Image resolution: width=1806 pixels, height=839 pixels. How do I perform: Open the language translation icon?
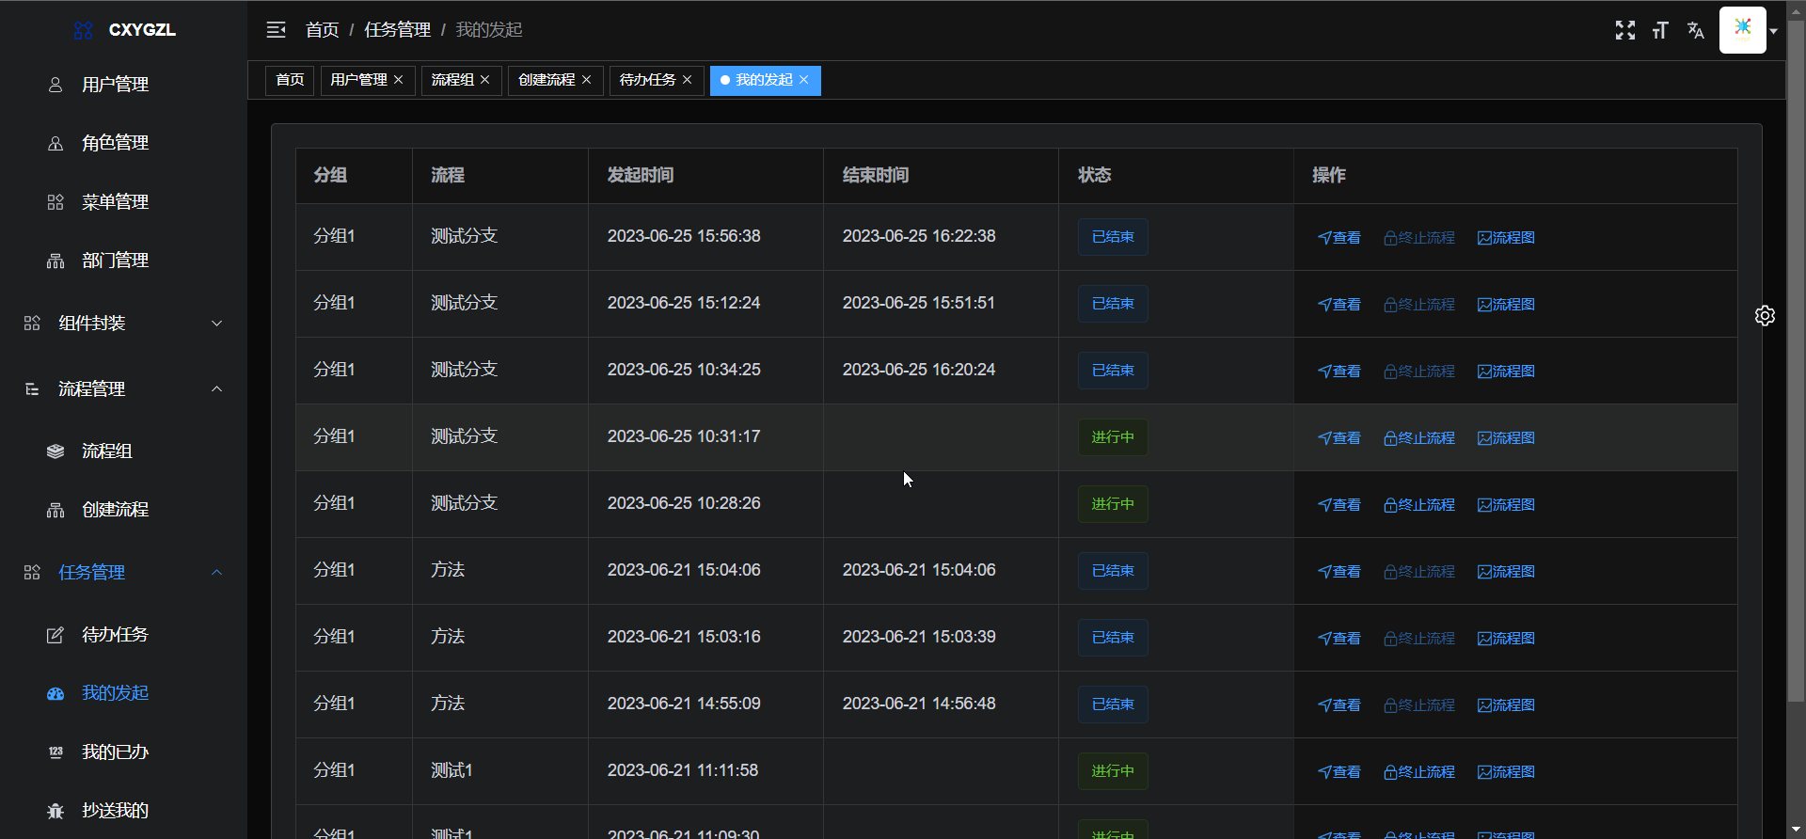coord(1696,30)
